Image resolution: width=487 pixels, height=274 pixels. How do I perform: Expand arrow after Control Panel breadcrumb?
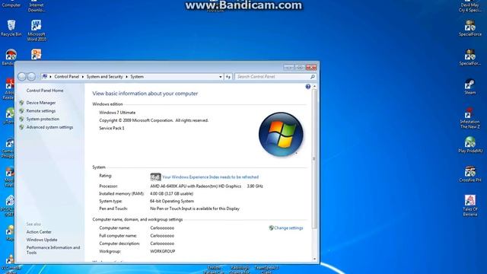(x=83, y=77)
